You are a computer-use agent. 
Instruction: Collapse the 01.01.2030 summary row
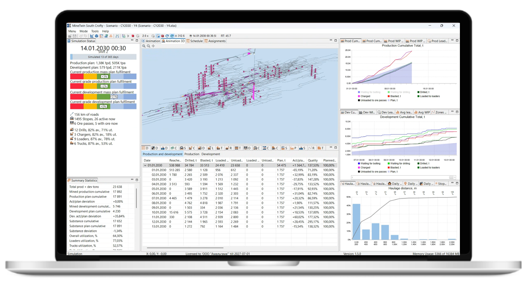(x=145, y=165)
